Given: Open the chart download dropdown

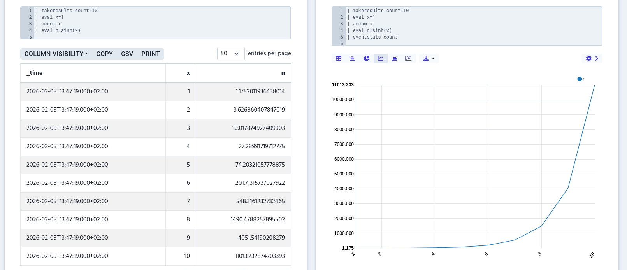Looking at the screenshot, I should click(x=429, y=58).
